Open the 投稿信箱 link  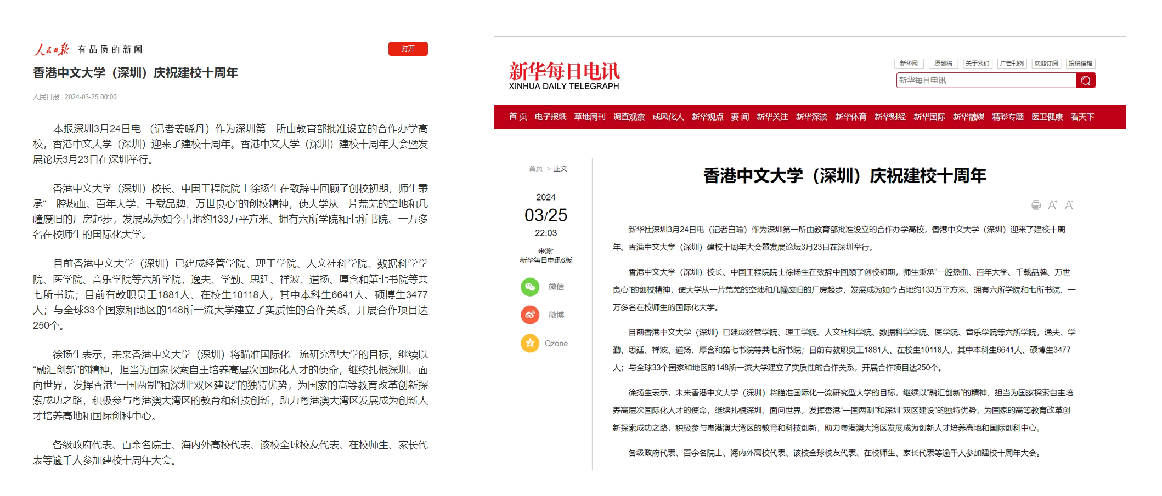(1080, 64)
